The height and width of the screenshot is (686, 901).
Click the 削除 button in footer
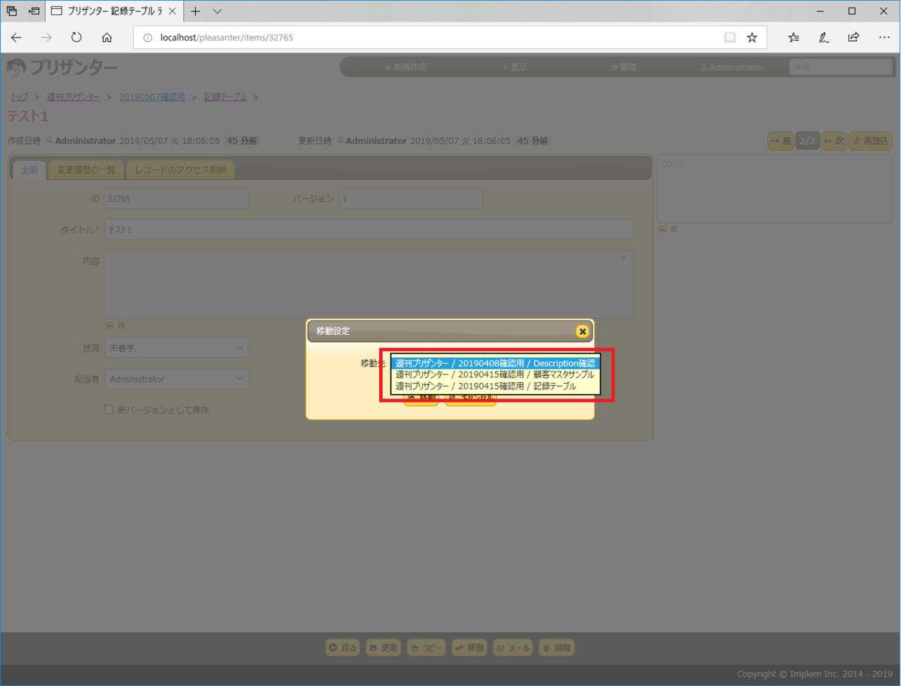pyautogui.click(x=556, y=648)
